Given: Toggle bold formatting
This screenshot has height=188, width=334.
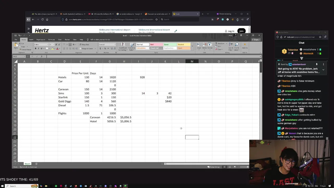Looking at the screenshot, I should pyautogui.click(x=36, y=49).
